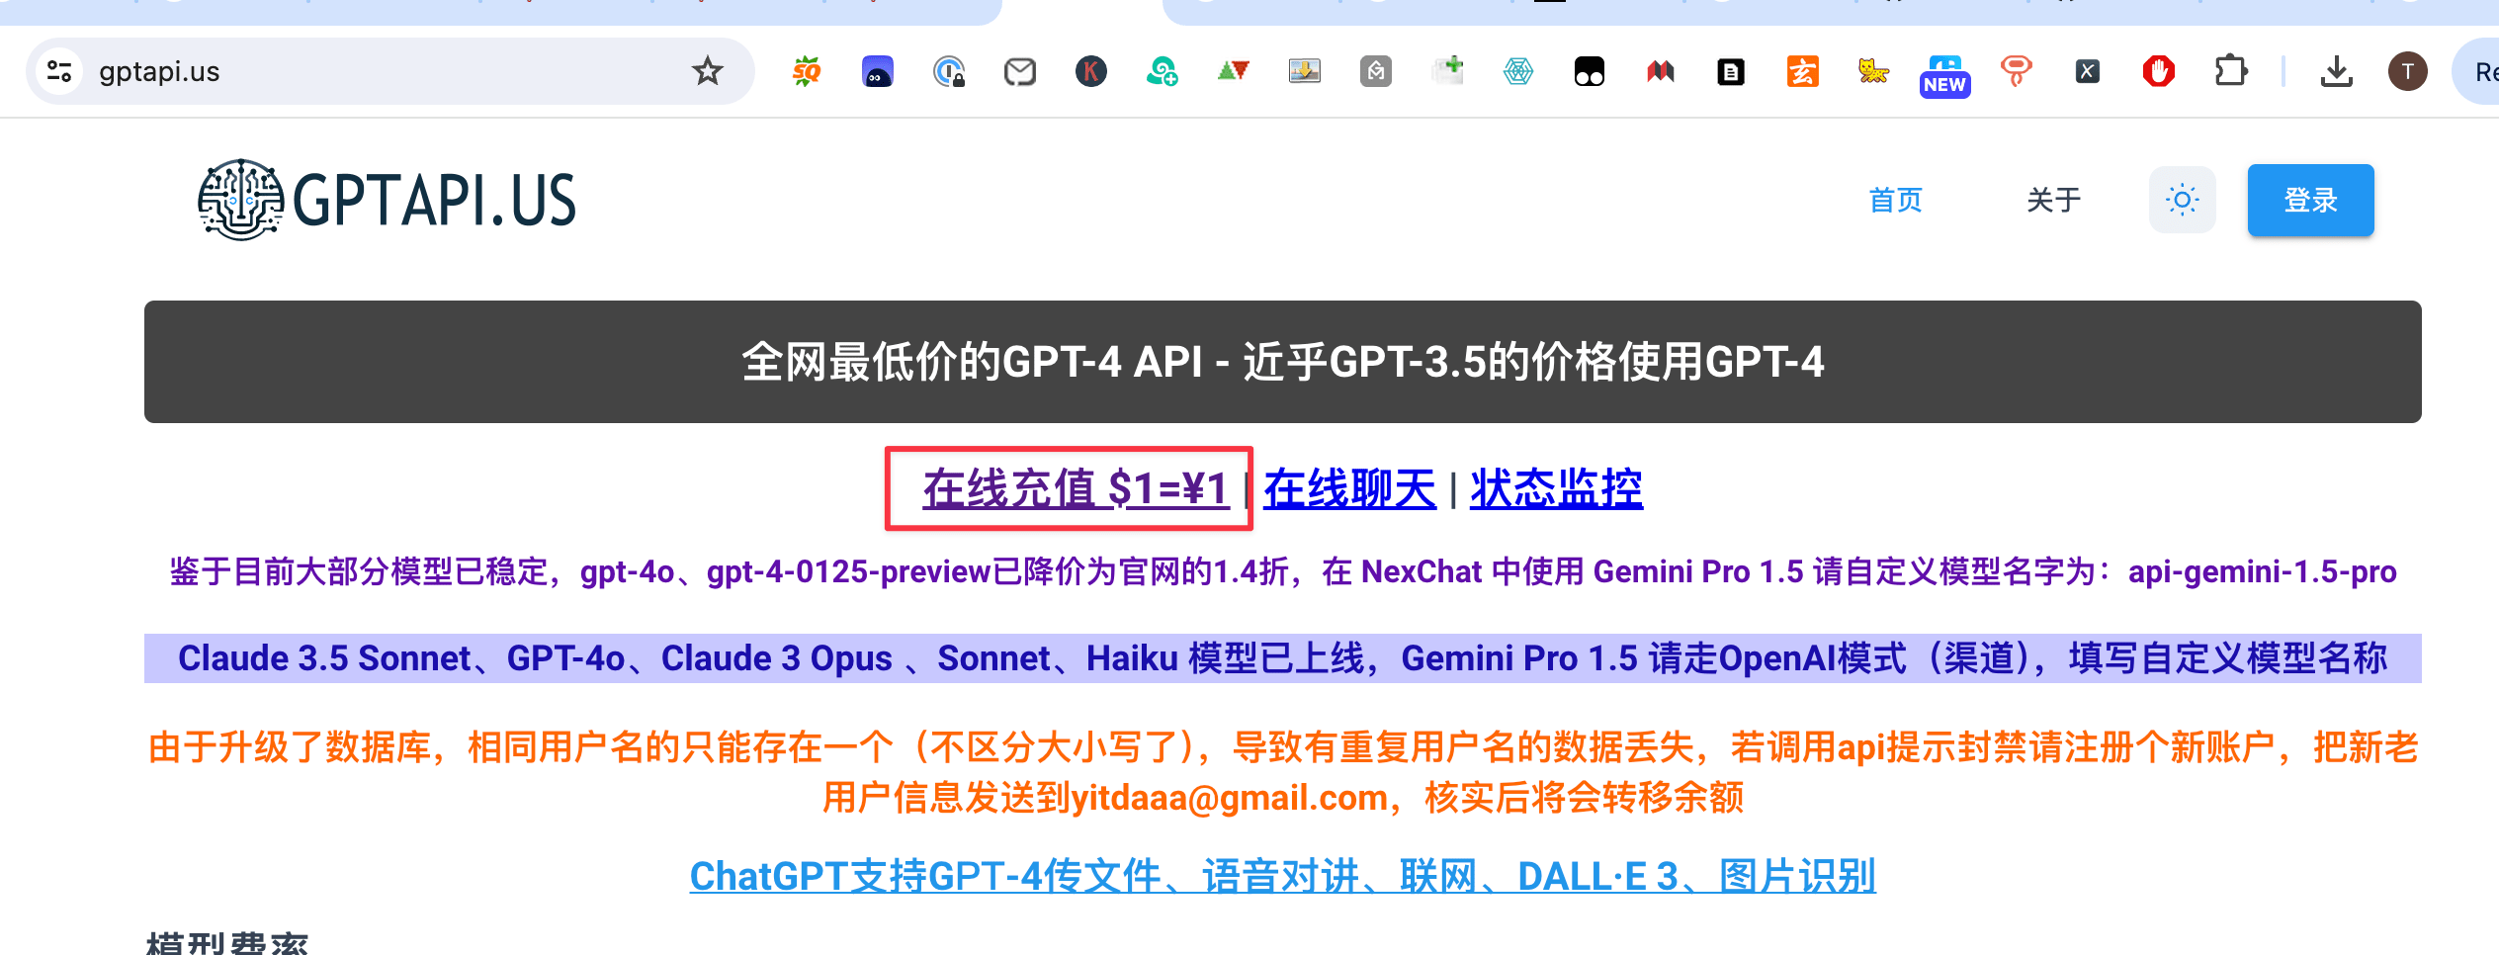Open site information icon in address bar

59,71
